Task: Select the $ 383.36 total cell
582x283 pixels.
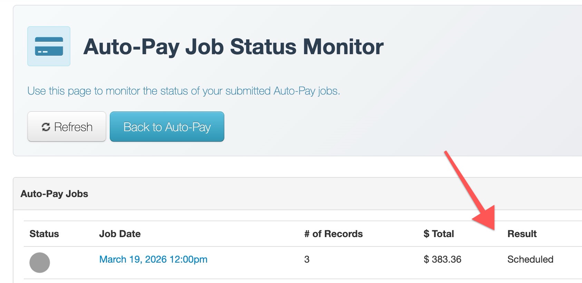Action: (443, 259)
